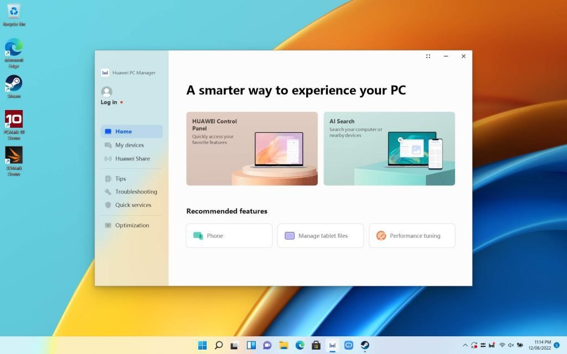Open Task View on the taskbar

point(234,345)
